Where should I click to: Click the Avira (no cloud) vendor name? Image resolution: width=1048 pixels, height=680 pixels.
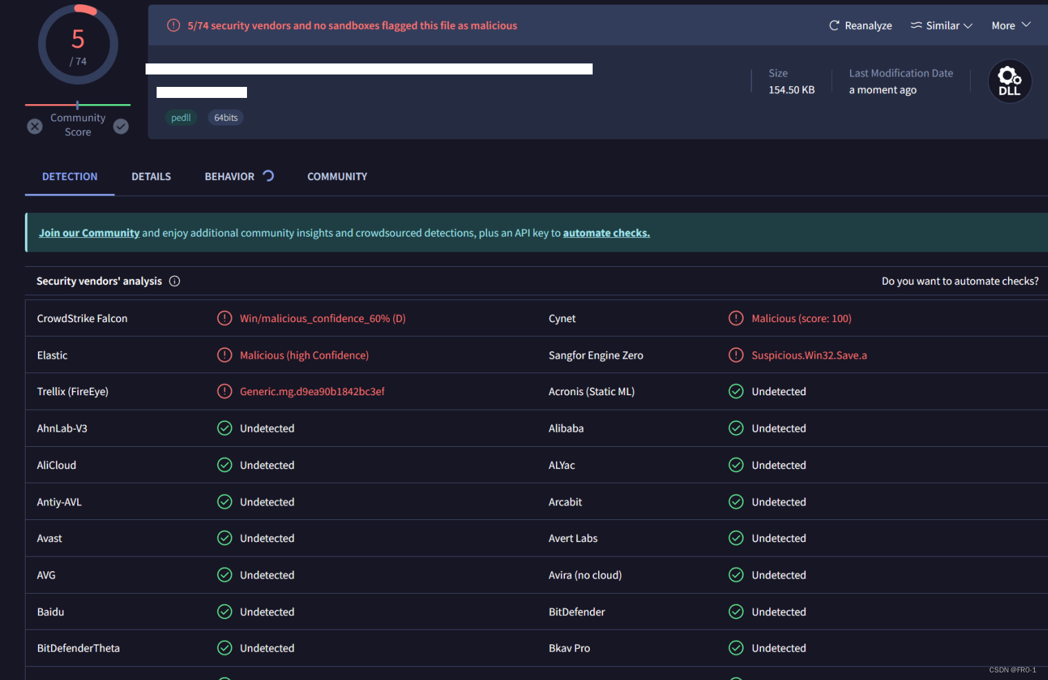pos(585,575)
